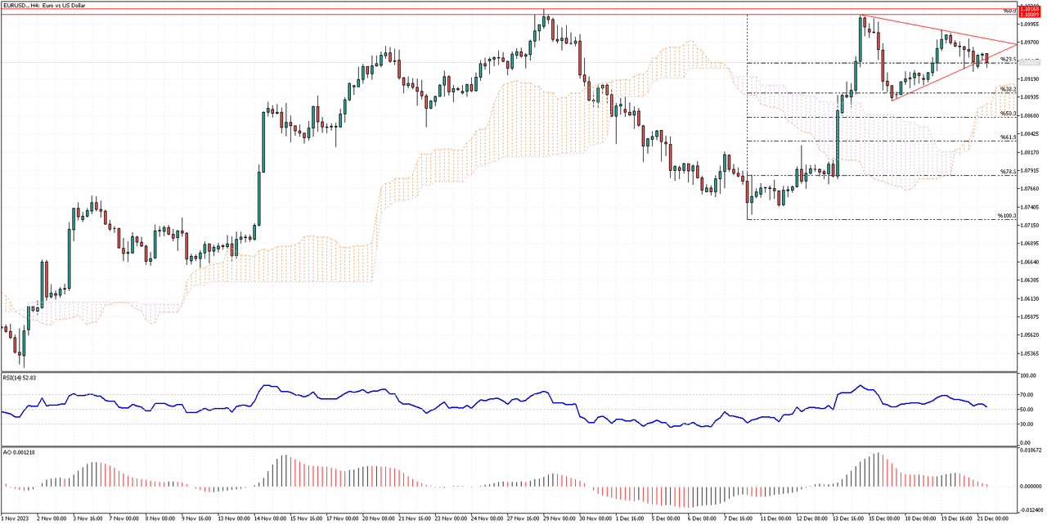The image size is (1047, 525).
Task: Select the highest candlestick near 29 Nov
Action: [542, 20]
